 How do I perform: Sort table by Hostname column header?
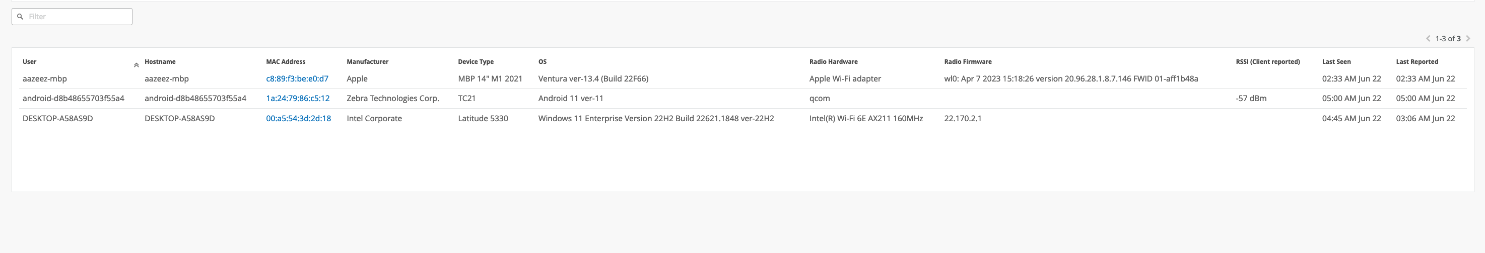[160, 61]
